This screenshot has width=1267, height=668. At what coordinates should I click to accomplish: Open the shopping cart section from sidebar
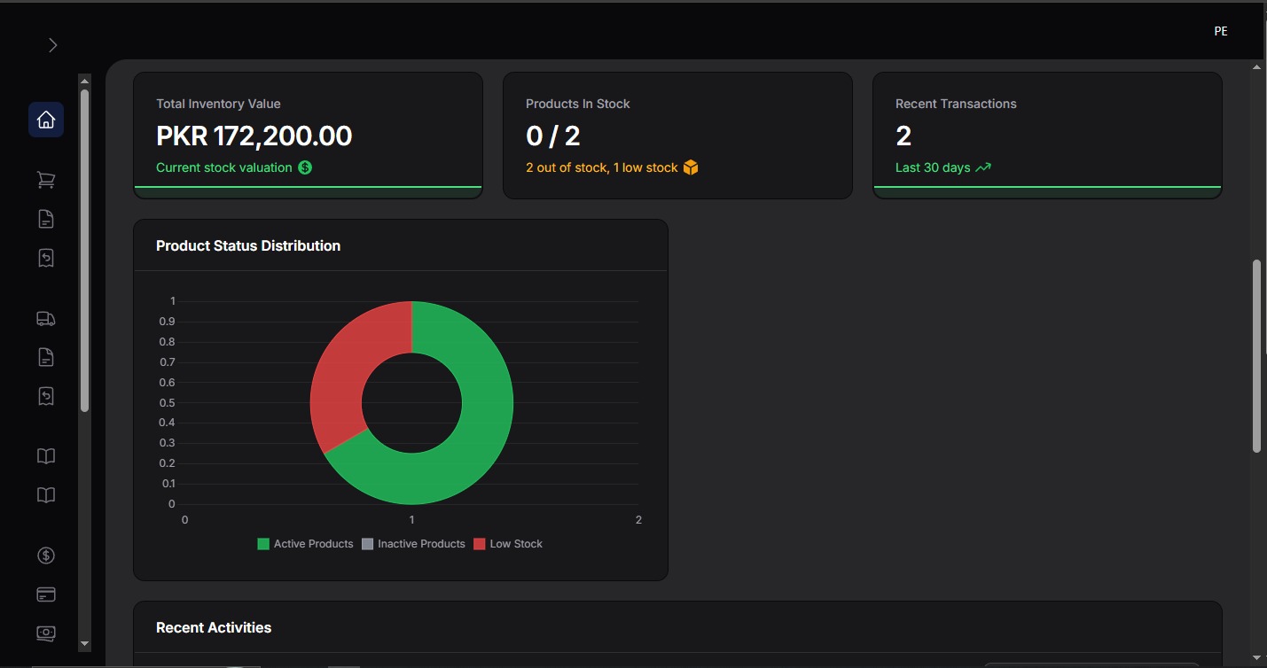pos(45,179)
